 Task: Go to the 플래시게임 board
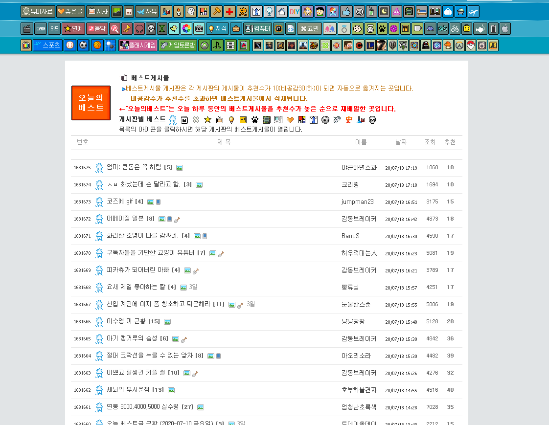point(137,45)
